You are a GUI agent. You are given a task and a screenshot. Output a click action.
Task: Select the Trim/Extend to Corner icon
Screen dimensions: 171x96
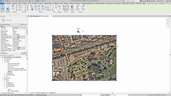click(42, 10)
